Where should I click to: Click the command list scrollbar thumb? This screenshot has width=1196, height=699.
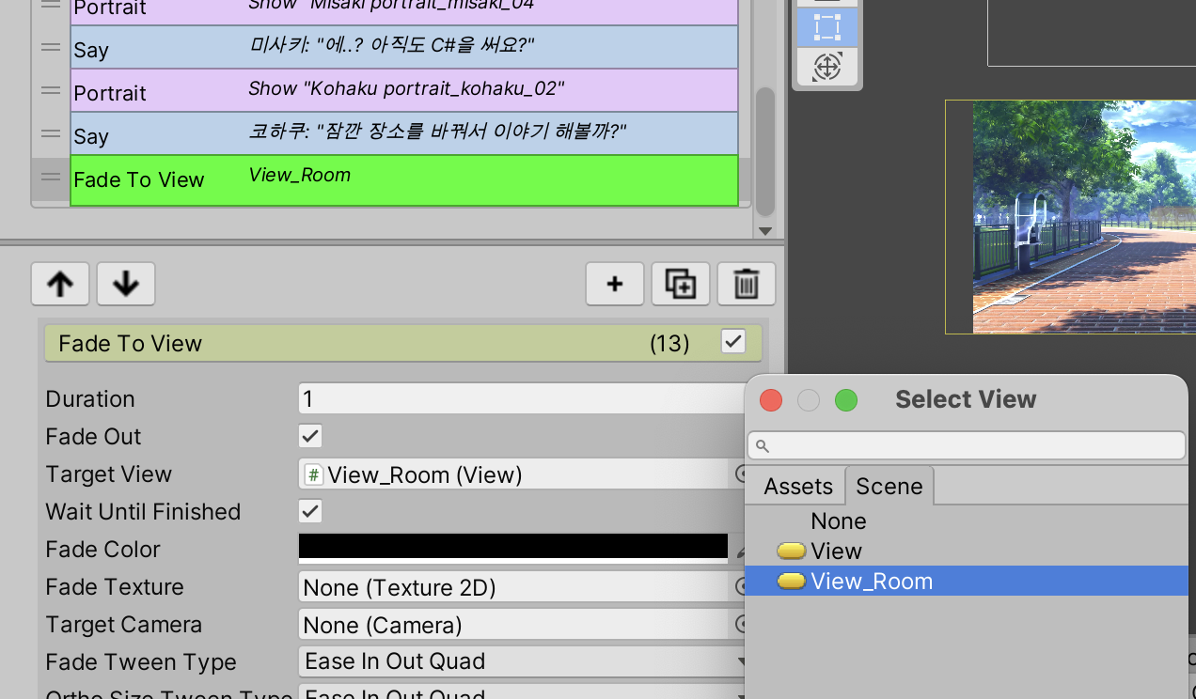point(765,152)
